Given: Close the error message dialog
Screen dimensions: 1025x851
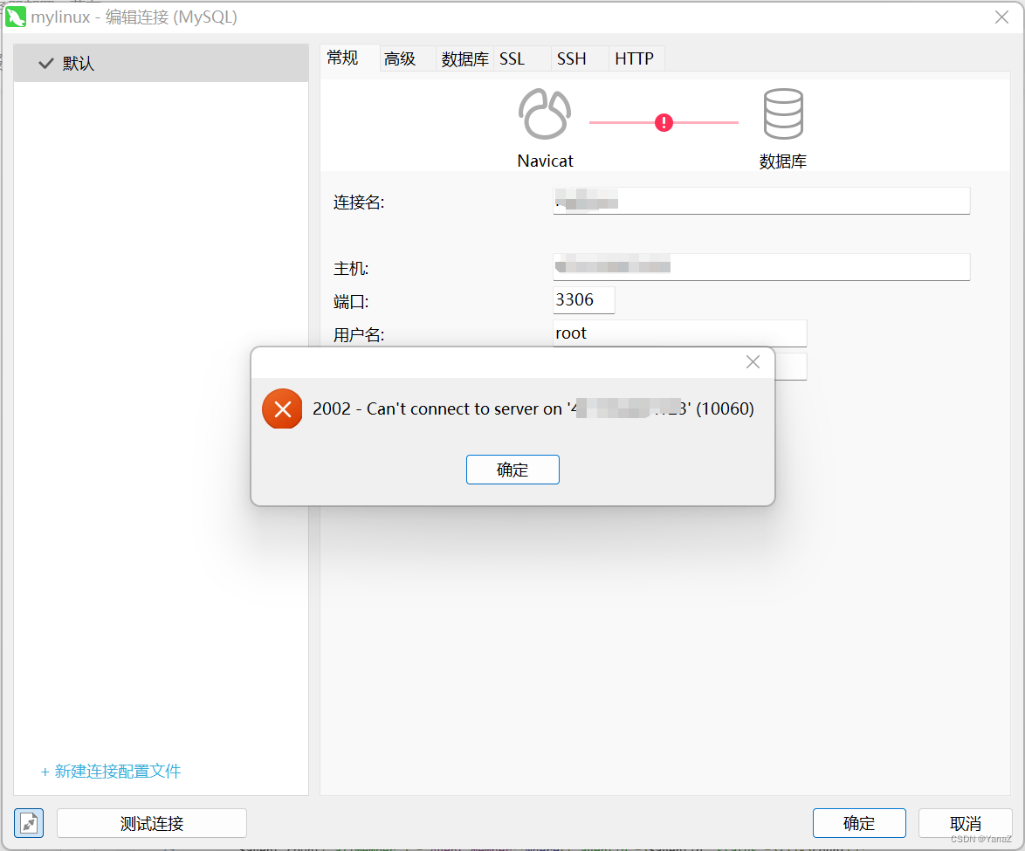Looking at the screenshot, I should pos(753,362).
